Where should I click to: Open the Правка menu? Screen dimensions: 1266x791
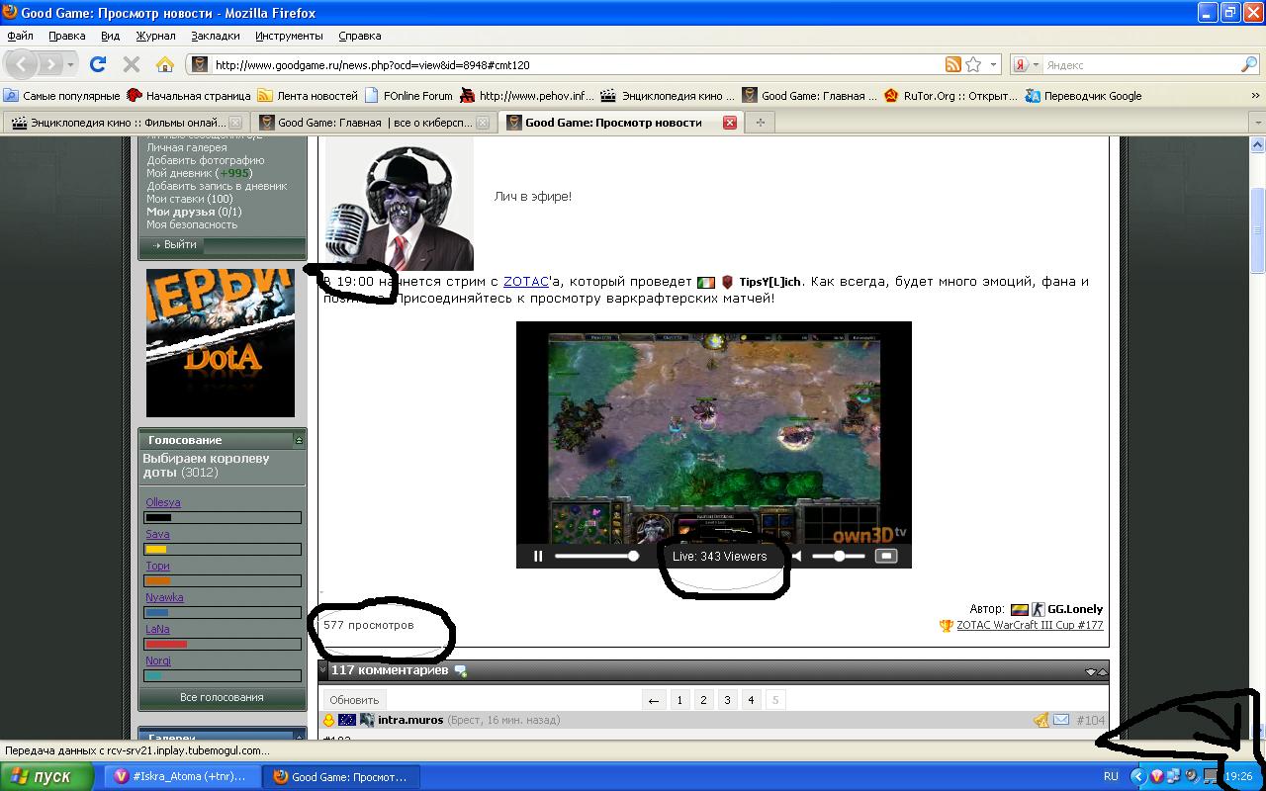pyautogui.click(x=67, y=36)
